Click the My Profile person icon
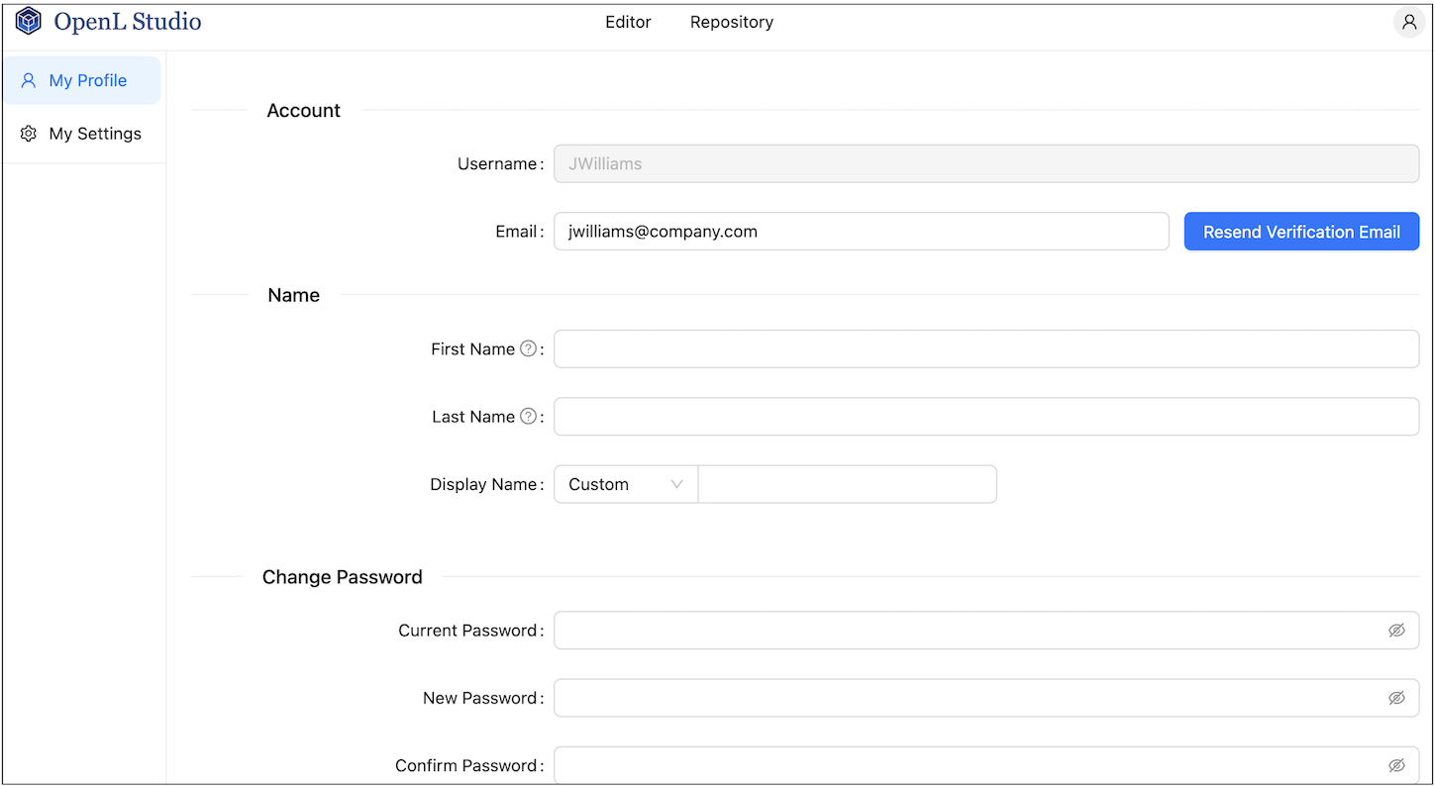Screen dimensions: 1435x786 click(28, 80)
